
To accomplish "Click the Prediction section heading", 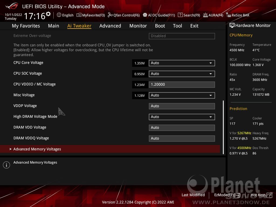I will 238,109.
